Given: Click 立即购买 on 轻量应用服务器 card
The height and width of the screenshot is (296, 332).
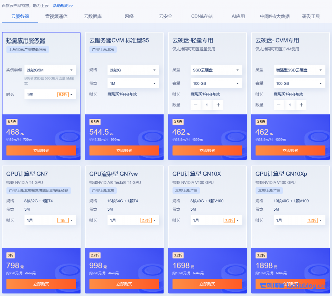Looking at the screenshot, I should point(41,151).
